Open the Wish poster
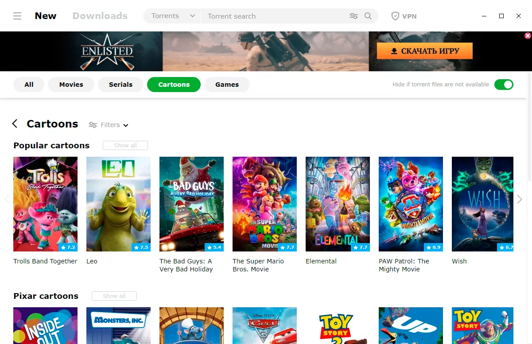532x344 pixels. pyautogui.click(x=482, y=204)
